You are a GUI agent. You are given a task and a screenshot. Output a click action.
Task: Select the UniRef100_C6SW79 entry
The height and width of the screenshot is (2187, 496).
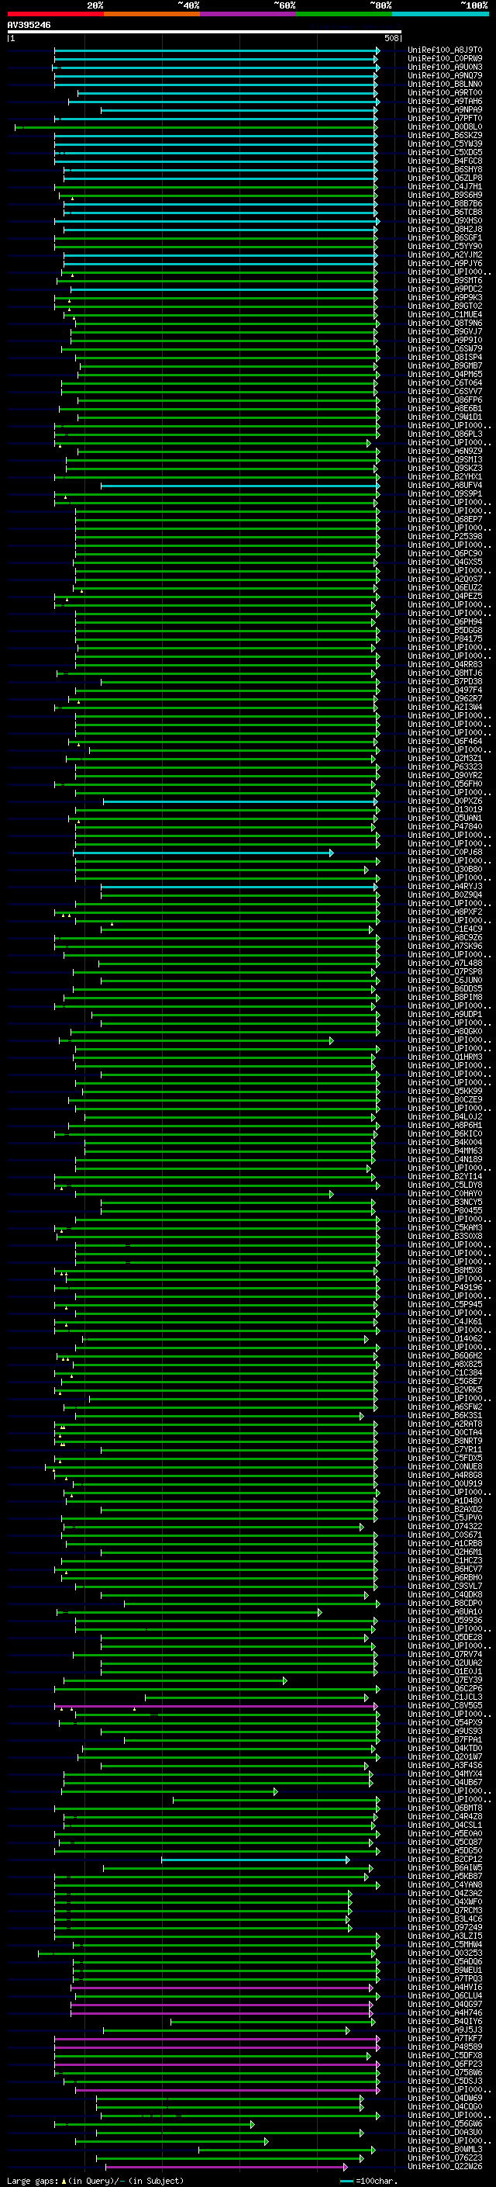click(445, 348)
